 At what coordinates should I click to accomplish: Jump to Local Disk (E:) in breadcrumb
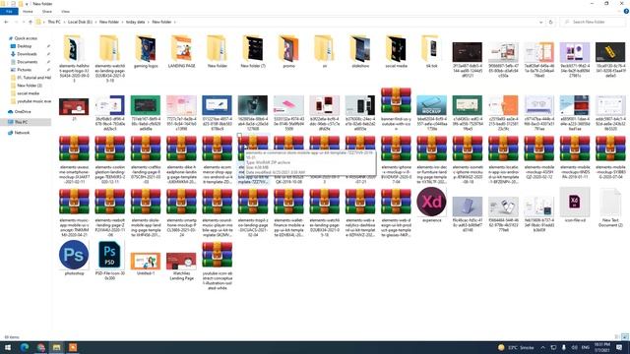(80, 22)
